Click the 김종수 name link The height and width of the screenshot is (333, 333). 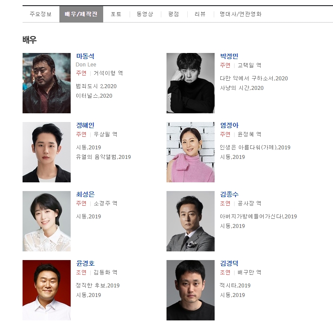point(229,195)
